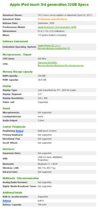Click the Additional Details section heading
Image resolution: width=98 pixels, height=209 pixels.
pyautogui.click(x=12, y=193)
